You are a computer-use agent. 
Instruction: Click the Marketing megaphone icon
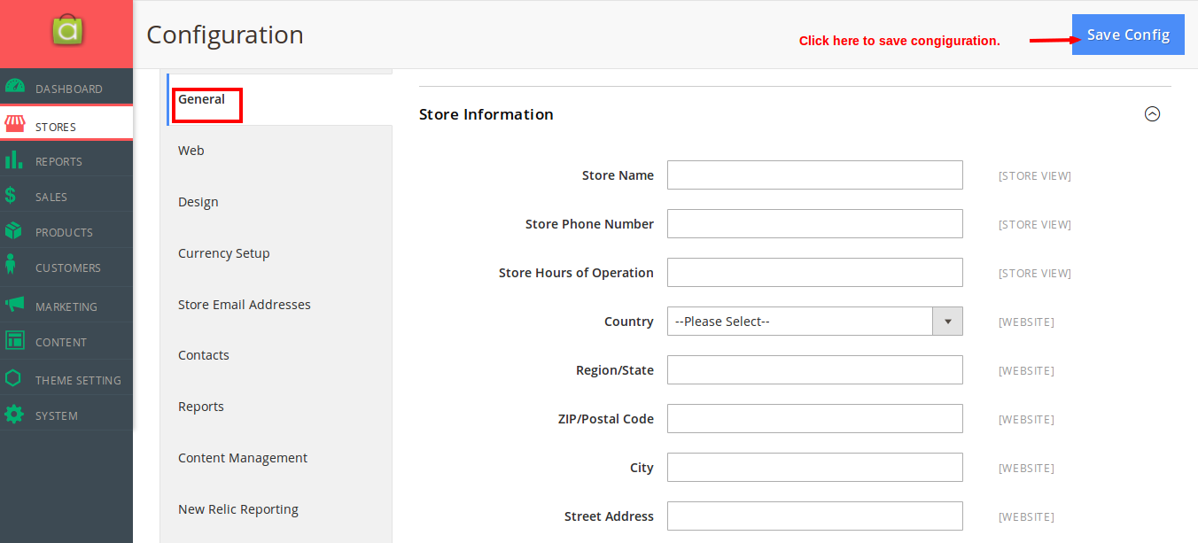coord(14,304)
